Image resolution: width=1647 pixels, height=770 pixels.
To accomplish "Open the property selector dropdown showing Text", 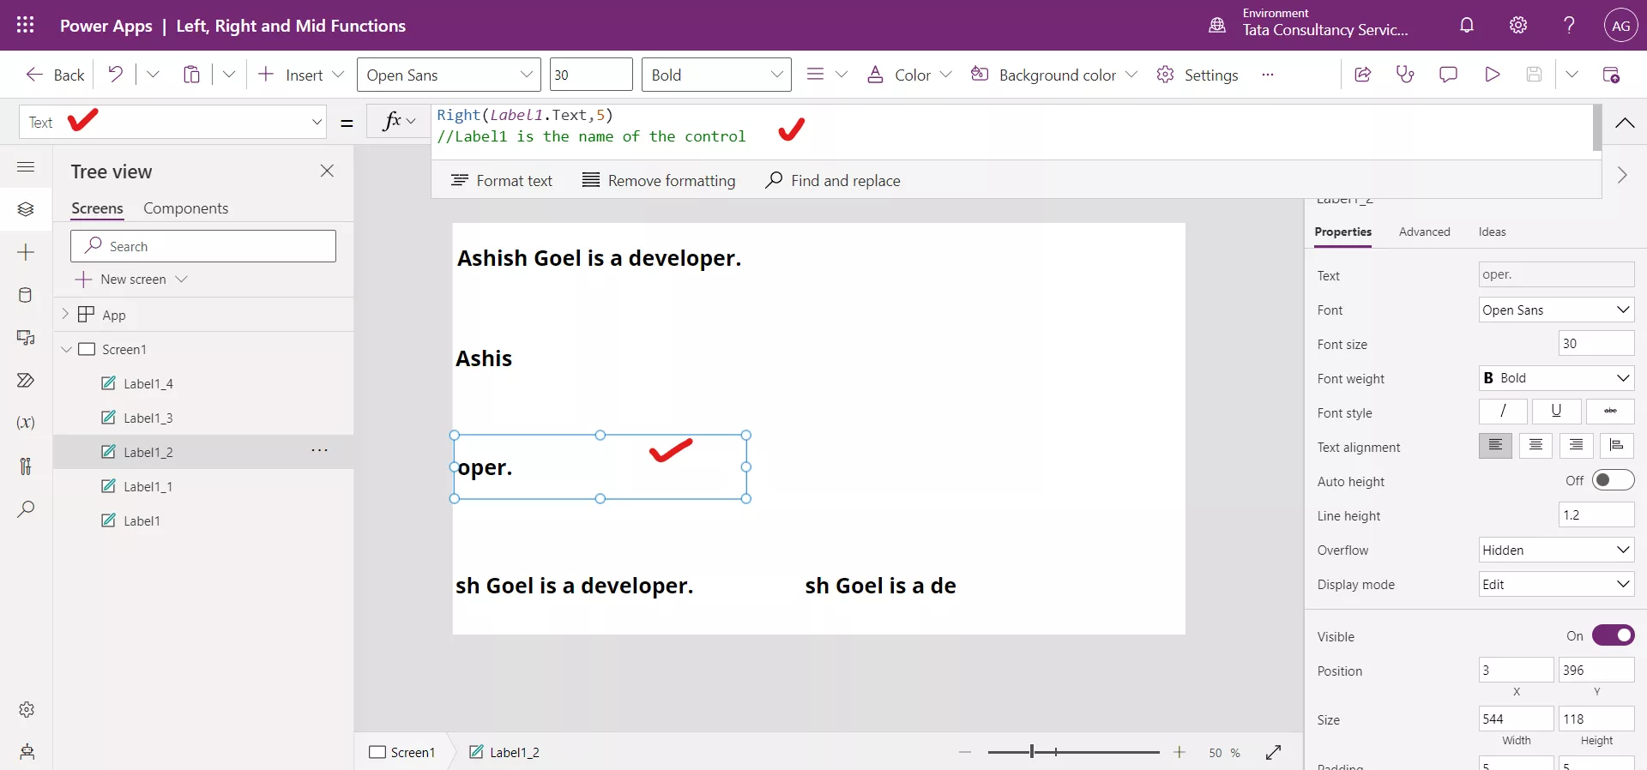I will [x=172, y=122].
